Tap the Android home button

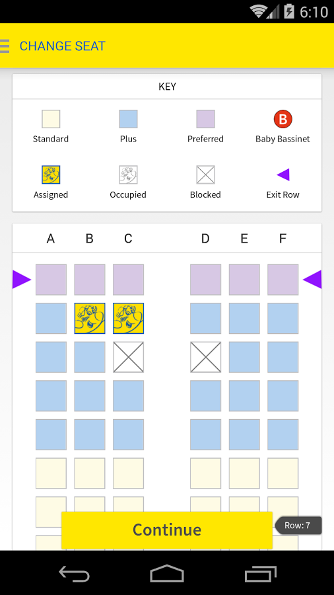pos(167,573)
